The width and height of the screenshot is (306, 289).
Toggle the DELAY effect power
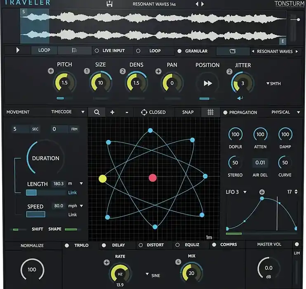(x=104, y=245)
